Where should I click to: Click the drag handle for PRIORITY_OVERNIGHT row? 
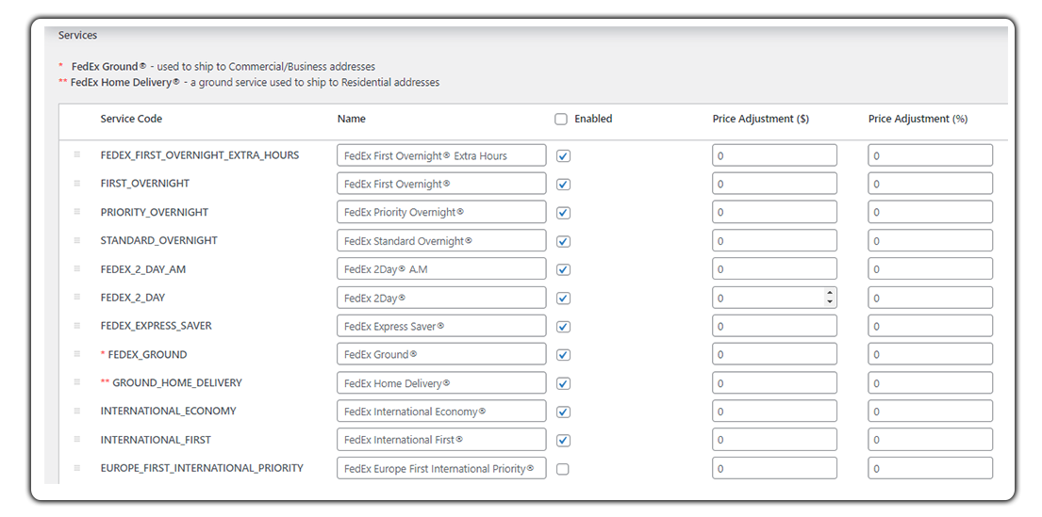point(77,211)
